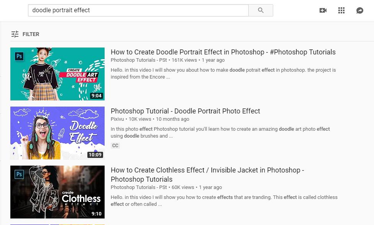The height and width of the screenshot is (225, 374).
Task: Open the YouTube apps grid icon
Action: [x=341, y=10]
